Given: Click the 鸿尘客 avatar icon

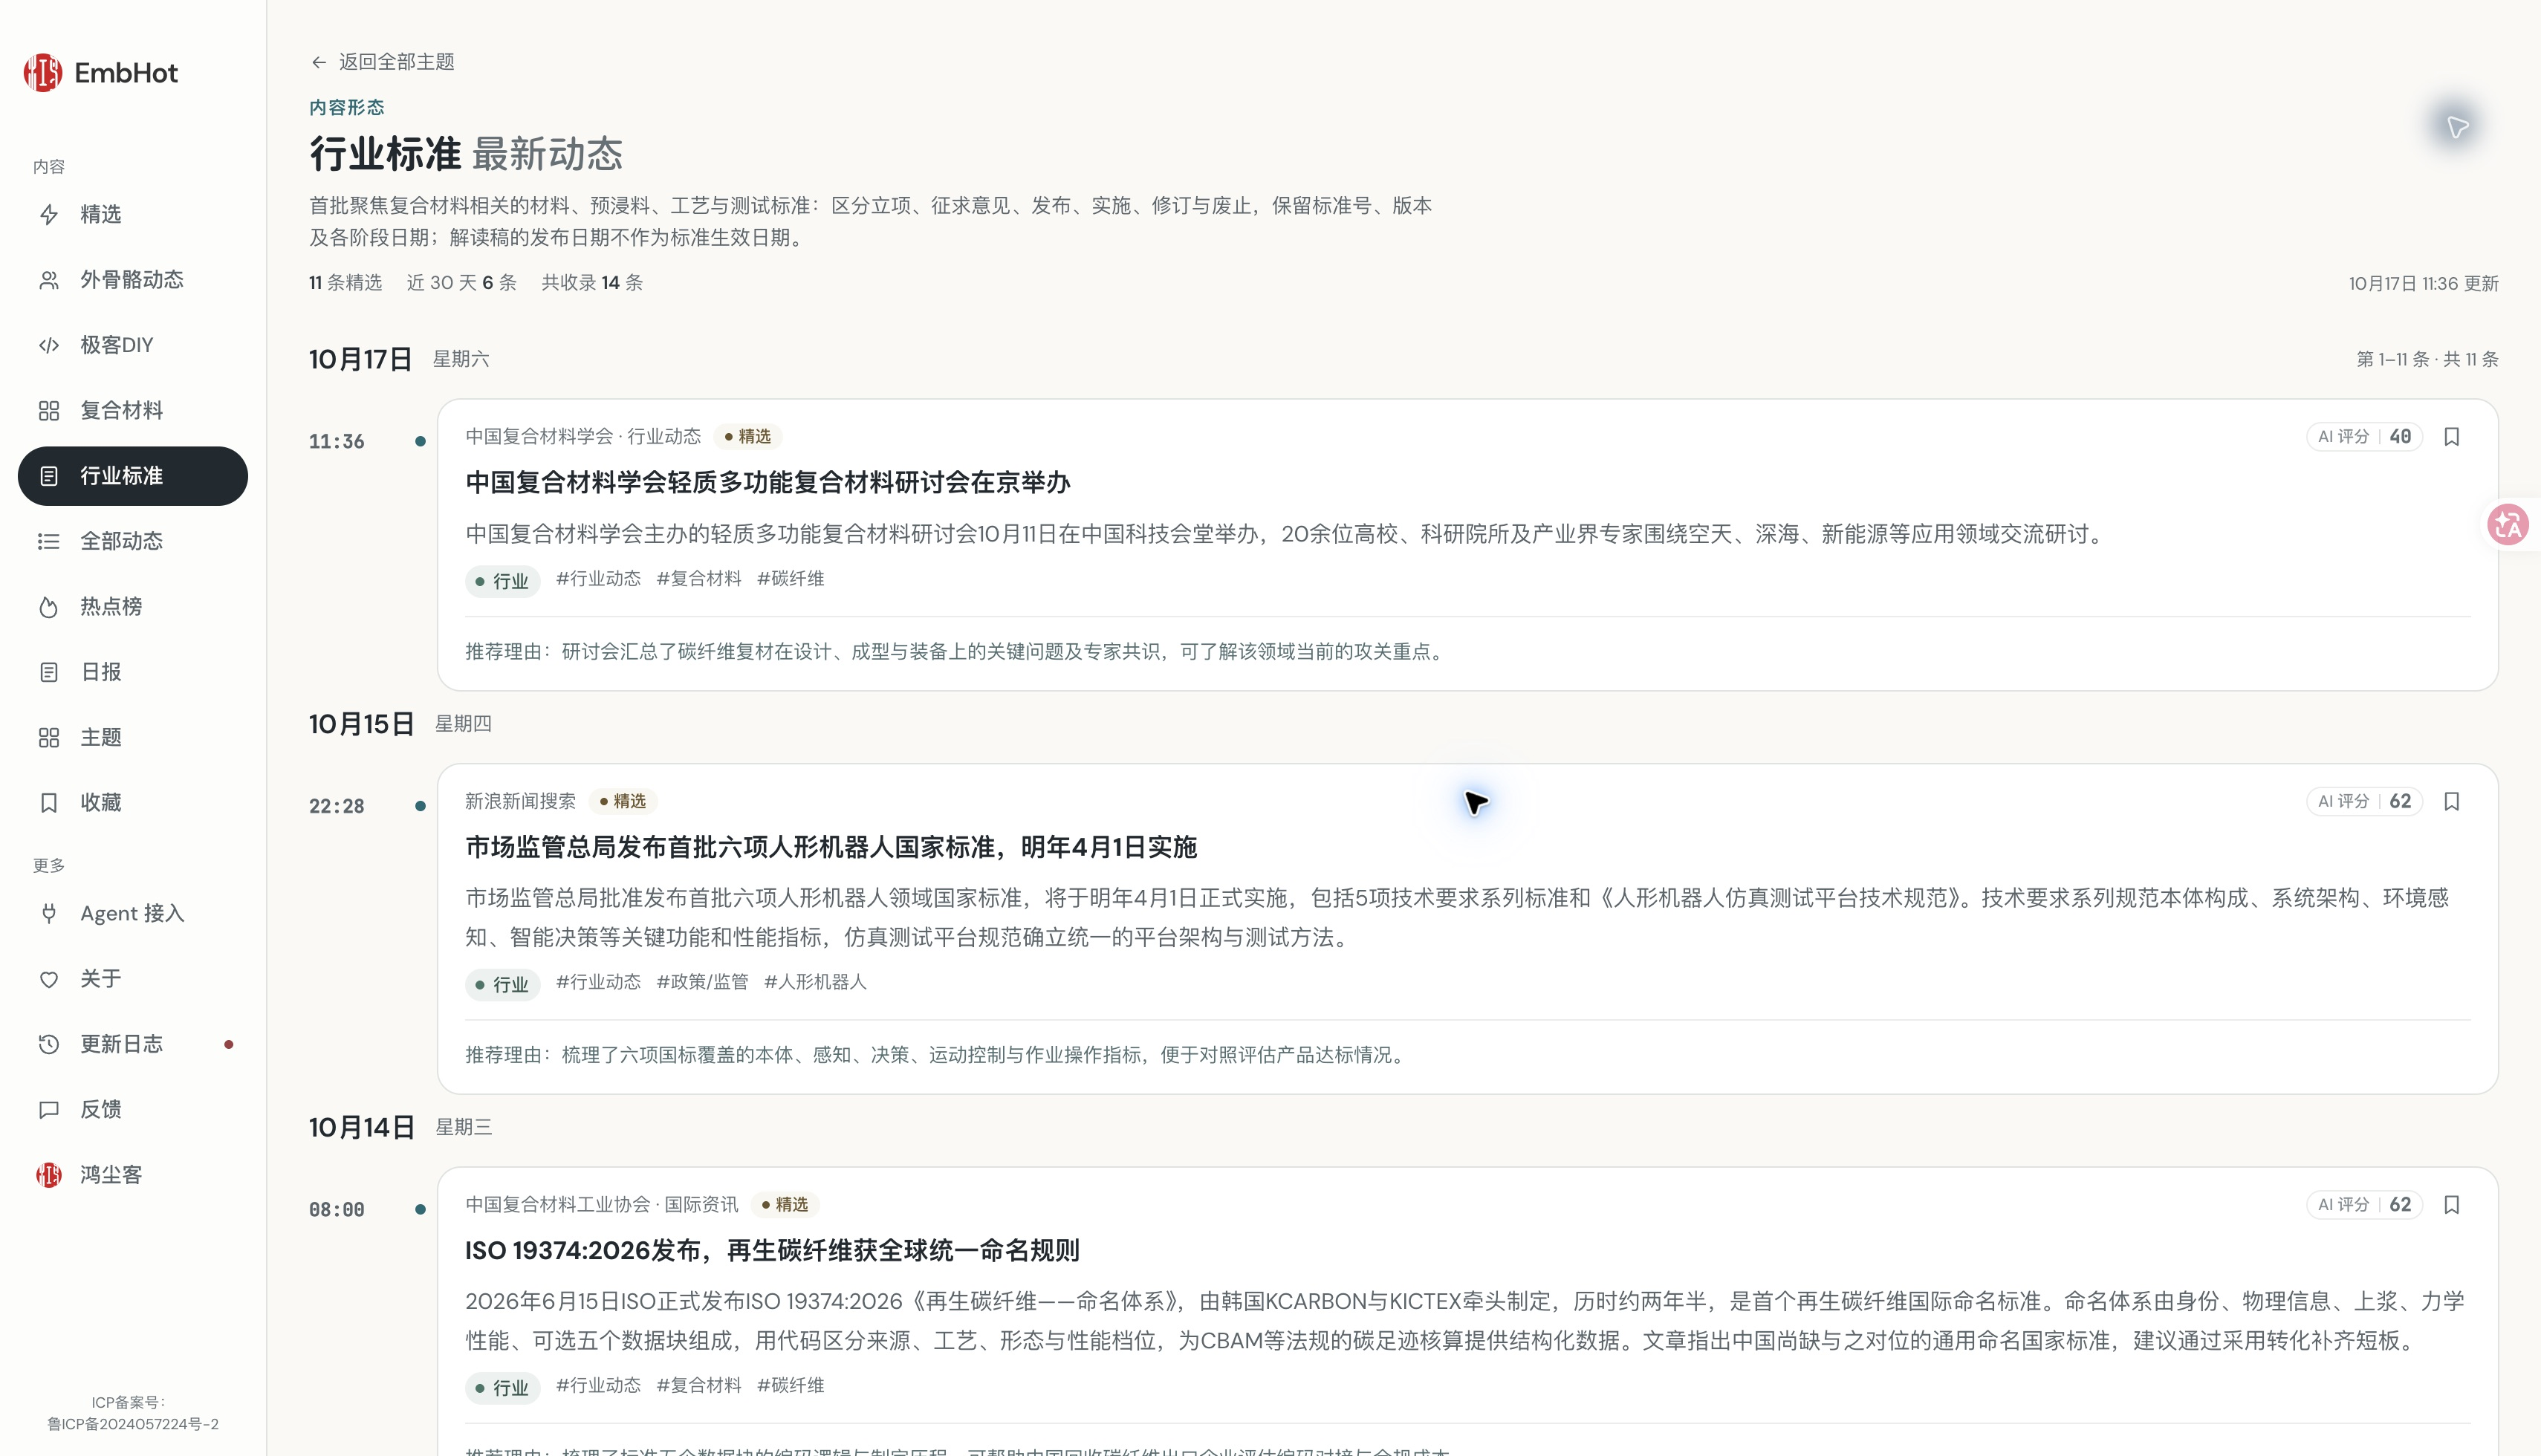Looking at the screenshot, I should (49, 1175).
